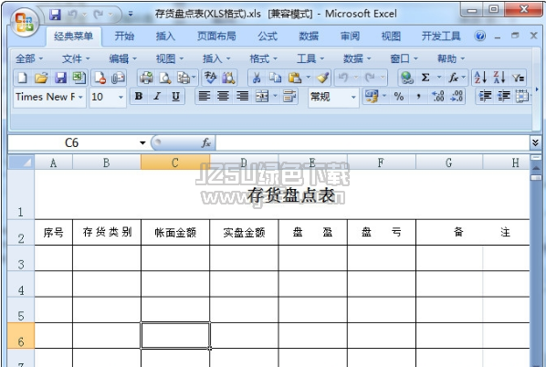Switch to the 开始 ribbon tab

[124, 36]
